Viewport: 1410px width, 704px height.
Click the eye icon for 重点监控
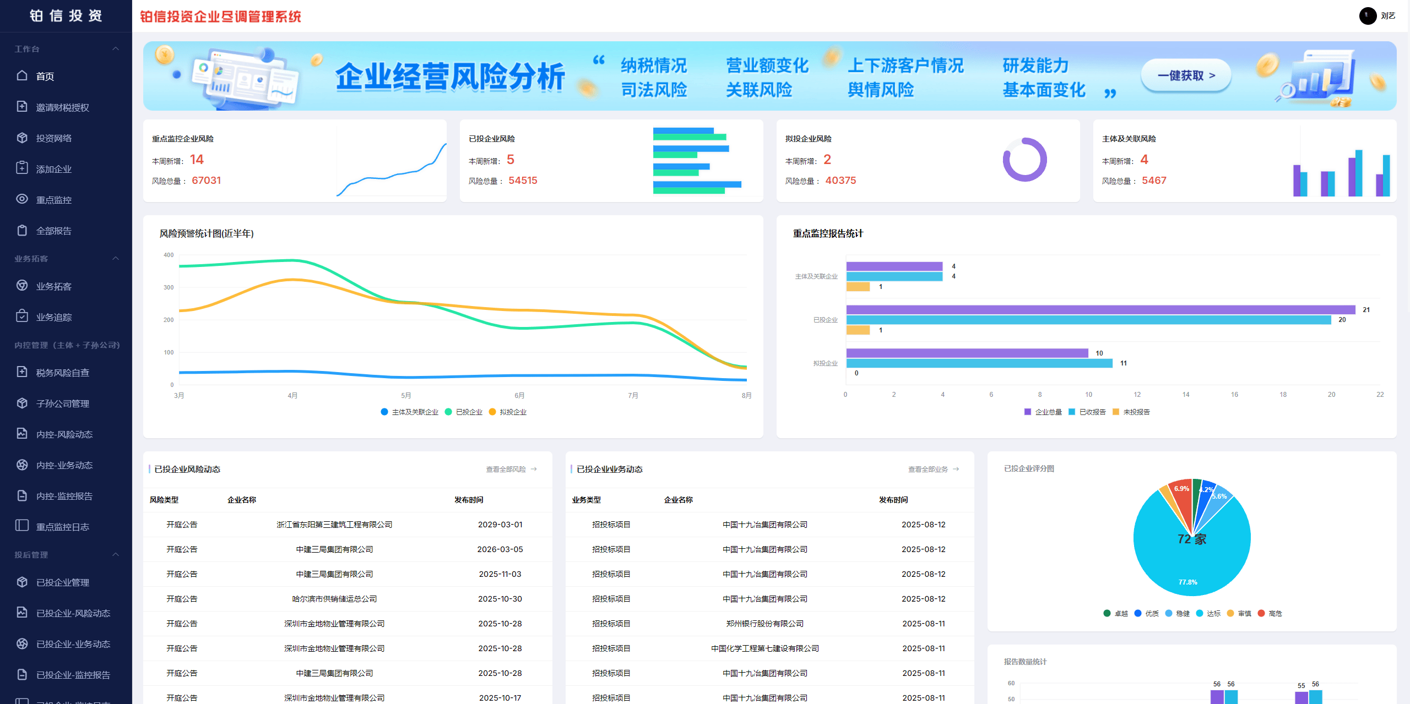22,199
